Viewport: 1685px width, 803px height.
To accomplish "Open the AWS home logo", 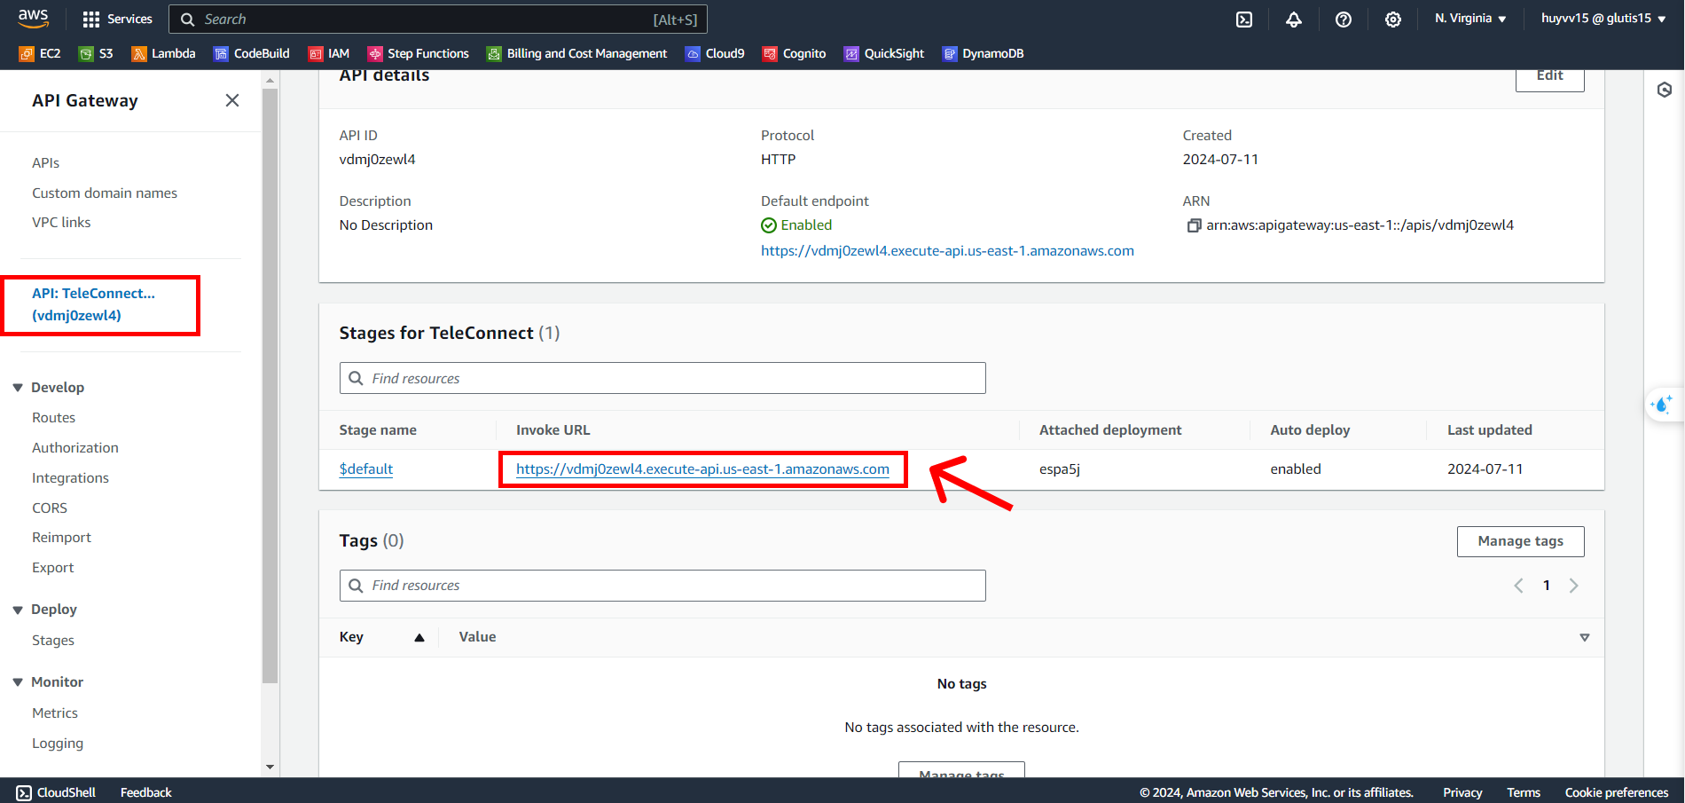I will (x=34, y=19).
